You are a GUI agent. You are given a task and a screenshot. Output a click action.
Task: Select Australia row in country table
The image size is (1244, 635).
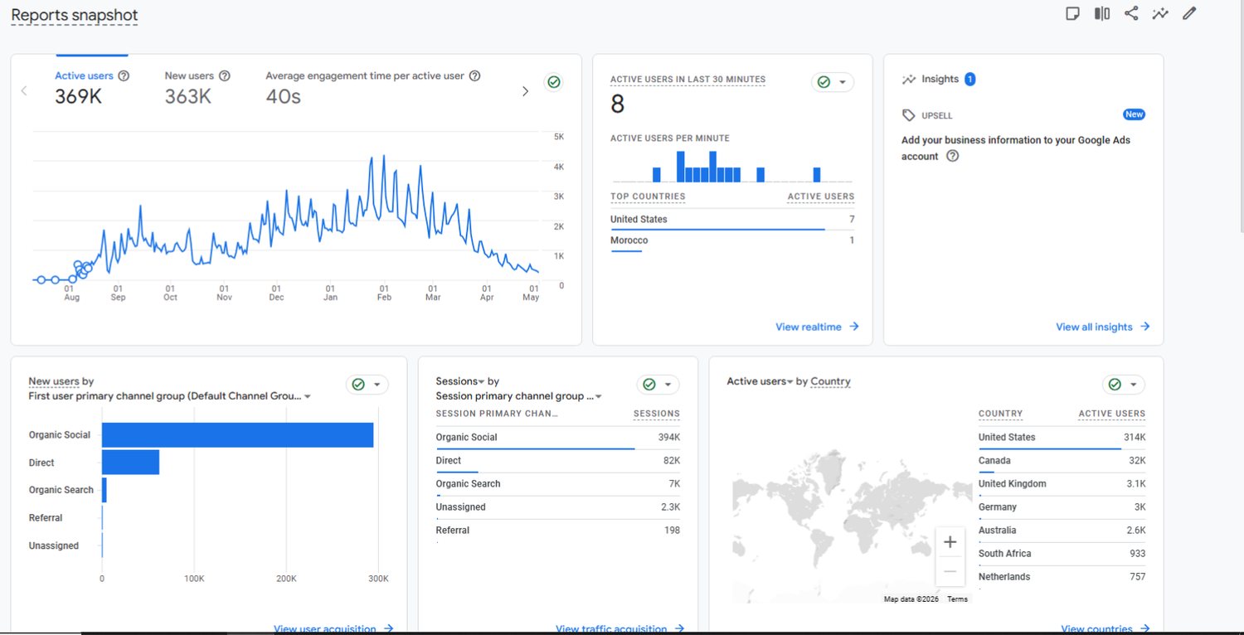(x=1062, y=531)
